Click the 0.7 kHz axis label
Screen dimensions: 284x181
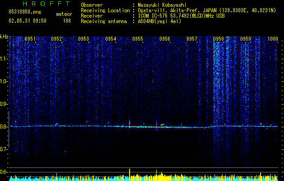pyautogui.click(x=4, y=149)
